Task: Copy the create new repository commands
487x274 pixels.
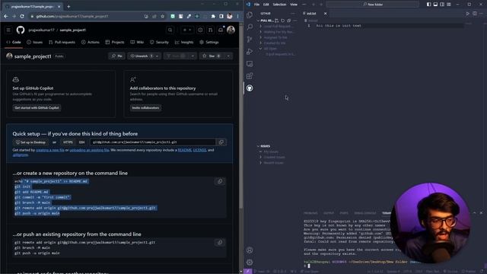Action: click(220, 181)
